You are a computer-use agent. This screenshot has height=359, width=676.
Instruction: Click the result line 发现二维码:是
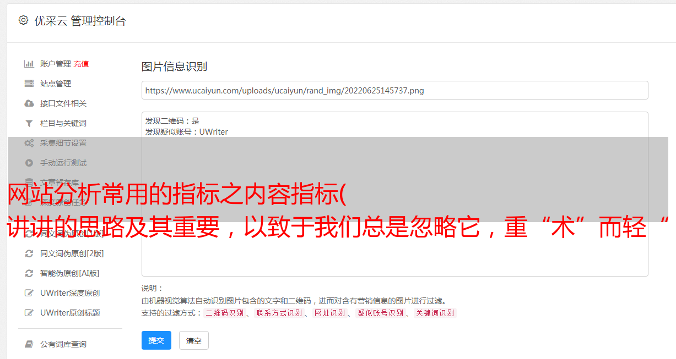click(172, 121)
